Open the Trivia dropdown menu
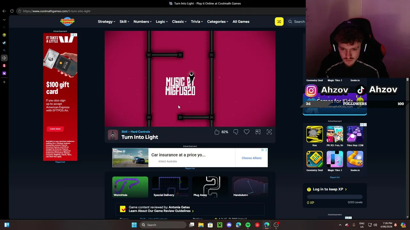 [x=197, y=22]
